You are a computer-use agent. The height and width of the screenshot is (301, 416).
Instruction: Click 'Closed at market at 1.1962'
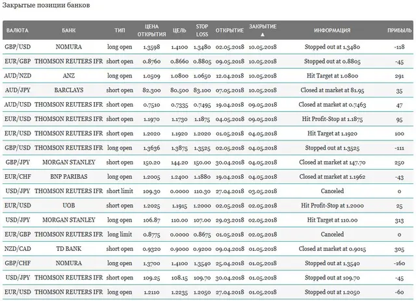pos(332,177)
